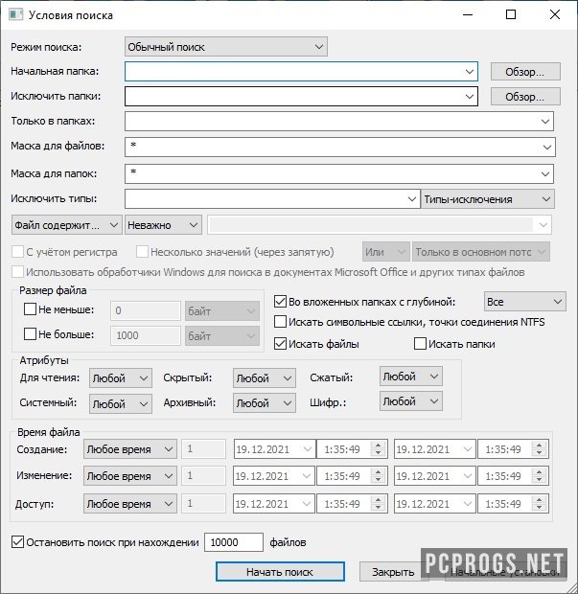Open the Режим поиска dropdown
Screen dimensions: 578x594
click(x=226, y=46)
